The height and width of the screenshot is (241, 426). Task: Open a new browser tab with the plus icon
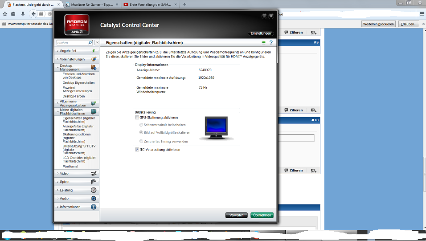coord(184,4)
